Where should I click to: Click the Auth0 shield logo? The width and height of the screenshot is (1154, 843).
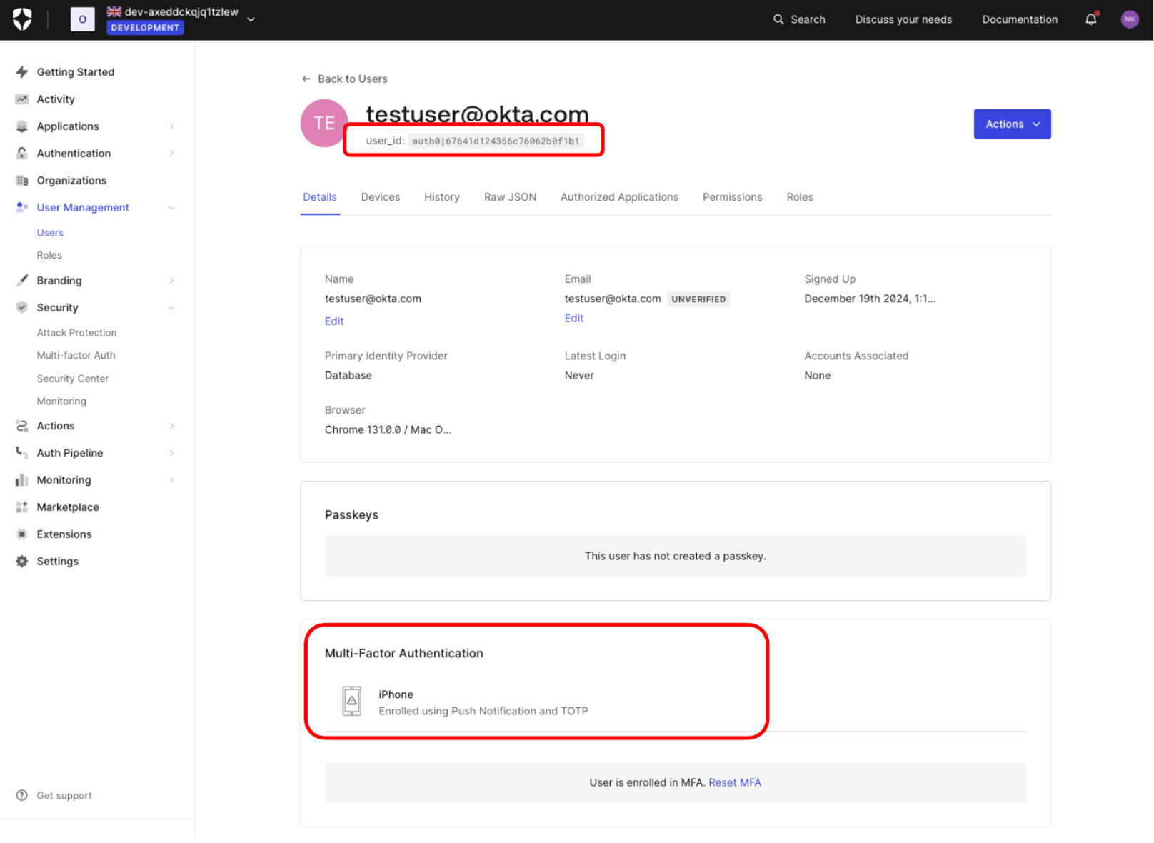pos(22,19)
